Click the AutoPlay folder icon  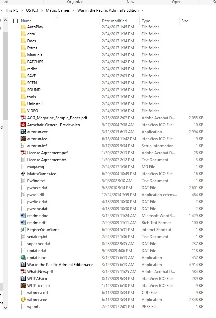click(23, 27)
